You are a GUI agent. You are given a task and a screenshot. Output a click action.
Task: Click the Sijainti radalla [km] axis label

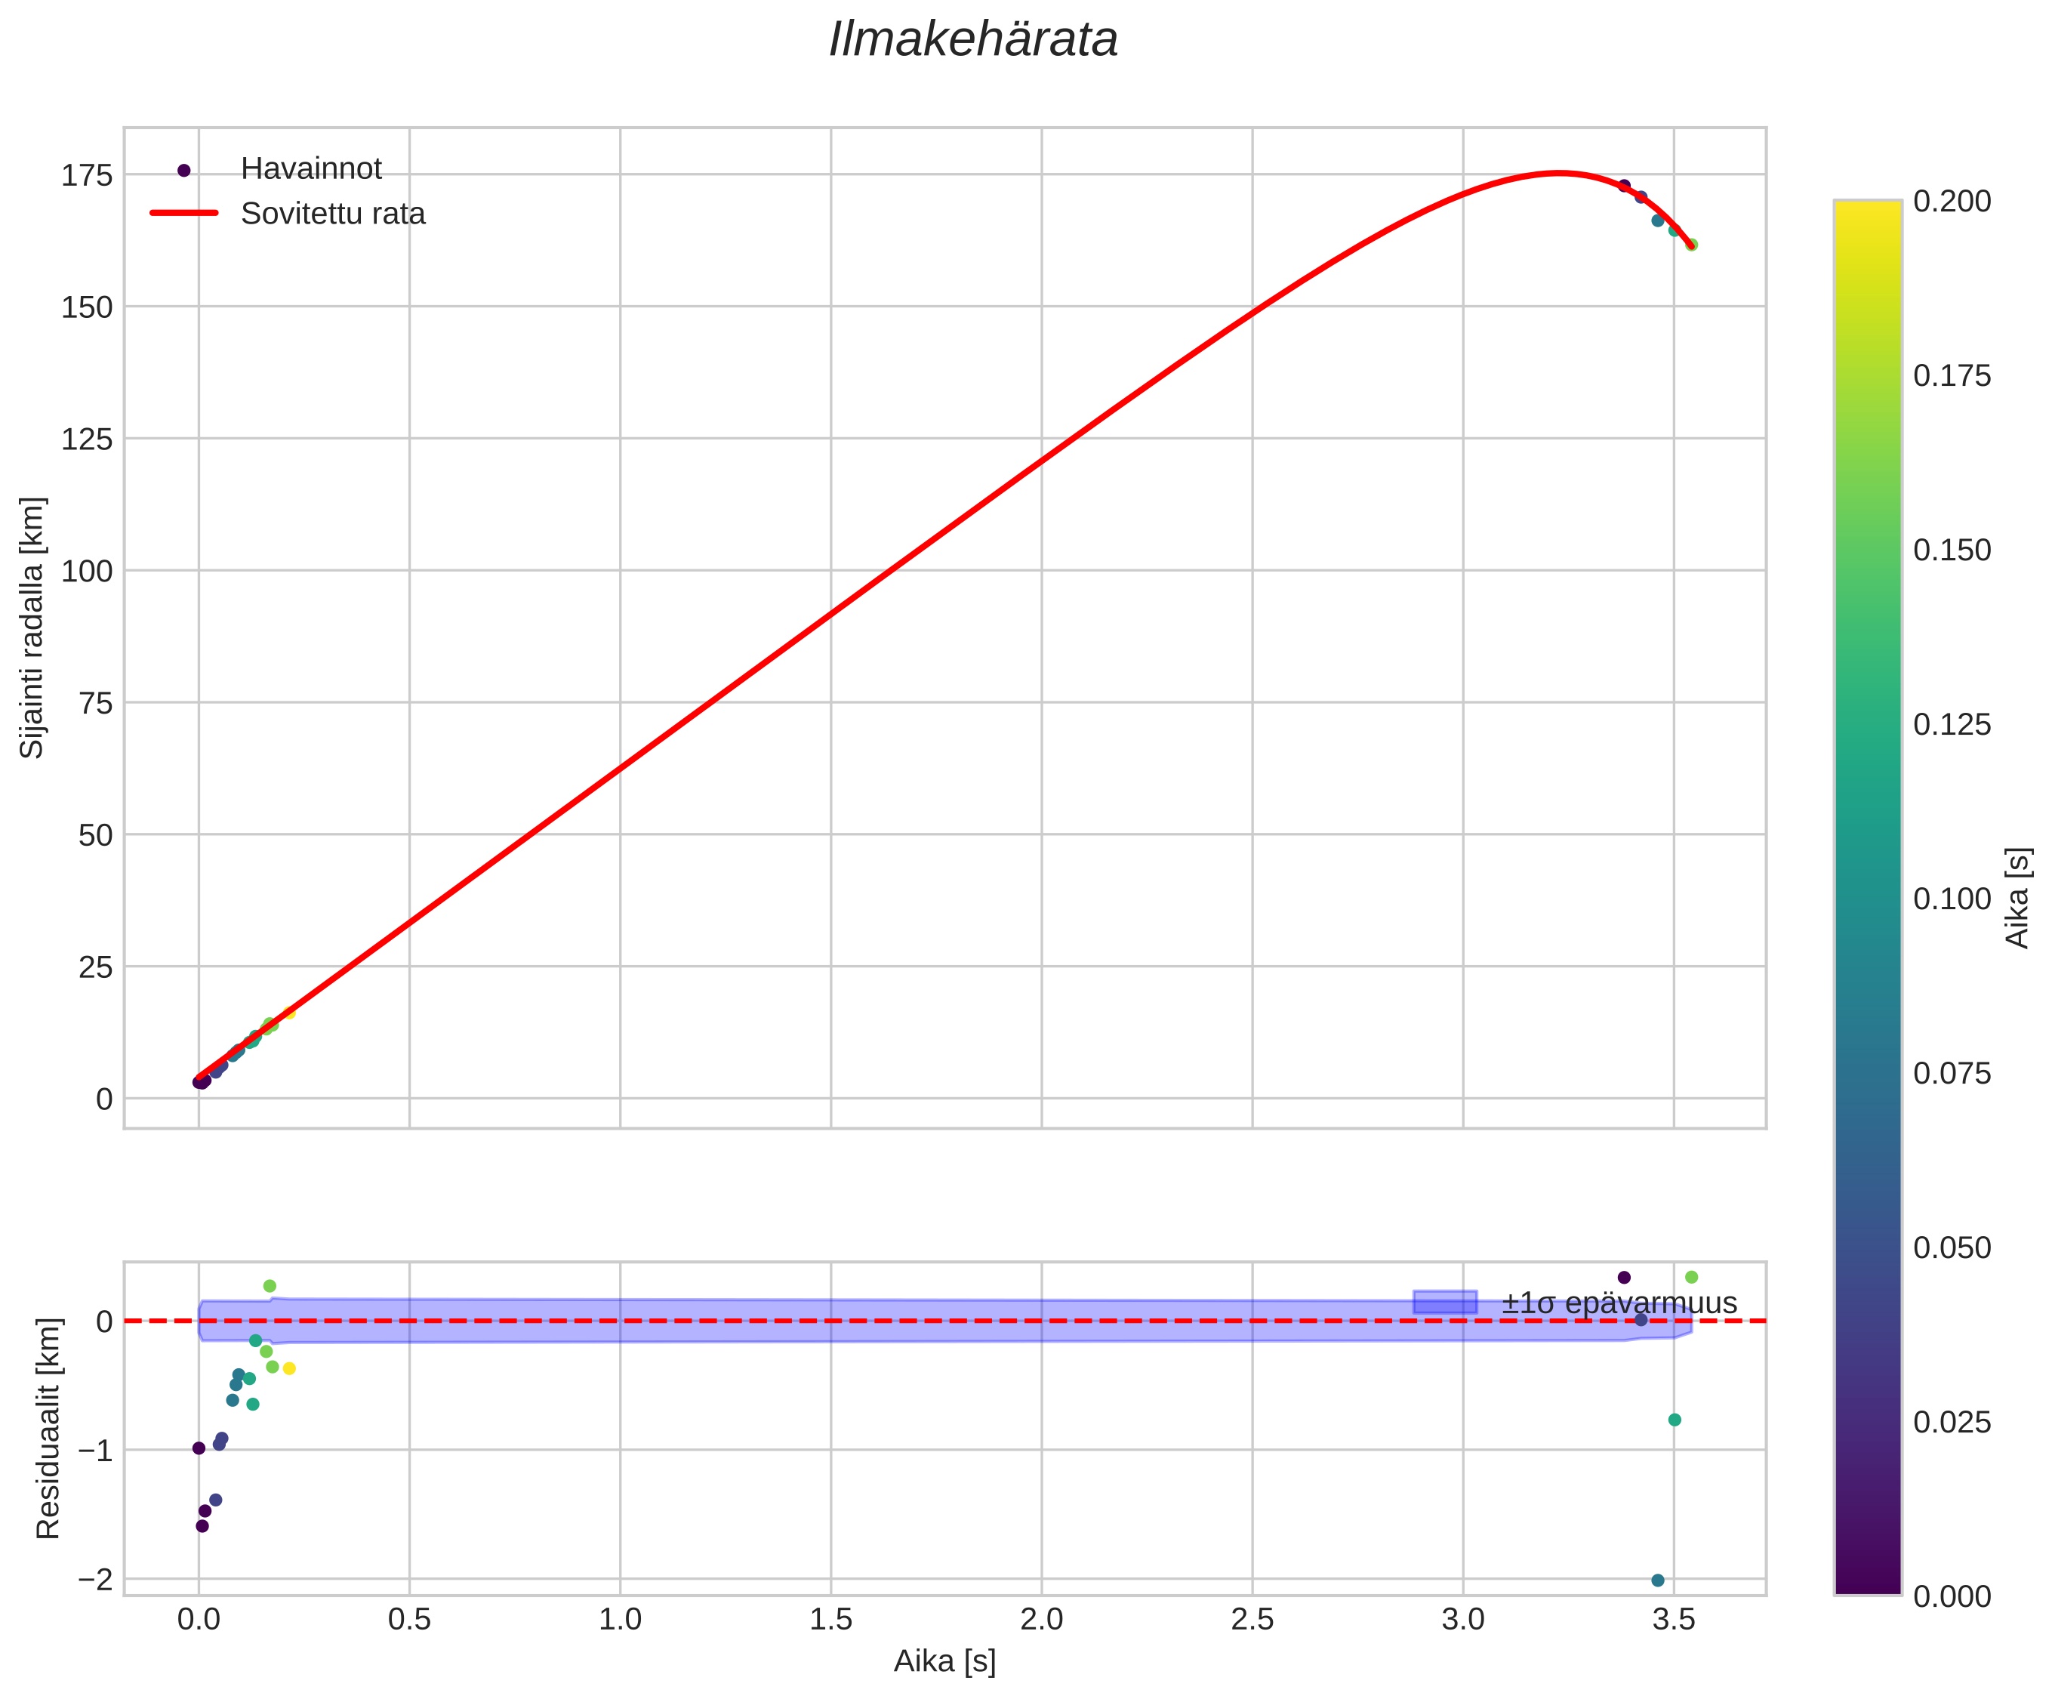pos(32,628)
